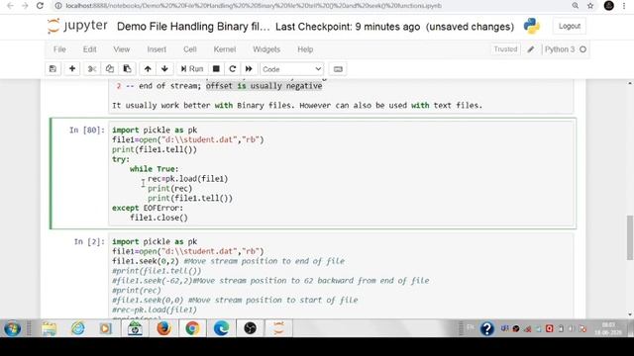Open OBS Studio from taskbar

250,328
